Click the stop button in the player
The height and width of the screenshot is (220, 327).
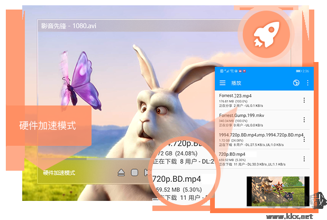pos(134,173)
